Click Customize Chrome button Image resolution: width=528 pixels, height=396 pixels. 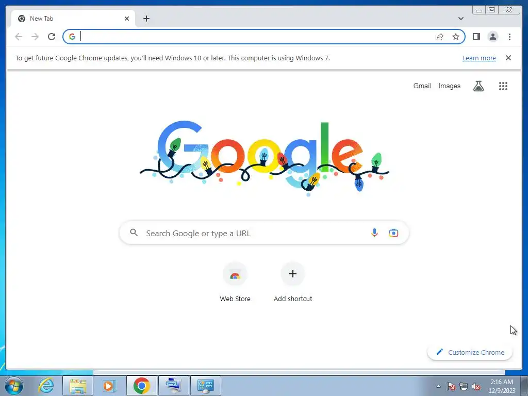click(x=470, y=352)
